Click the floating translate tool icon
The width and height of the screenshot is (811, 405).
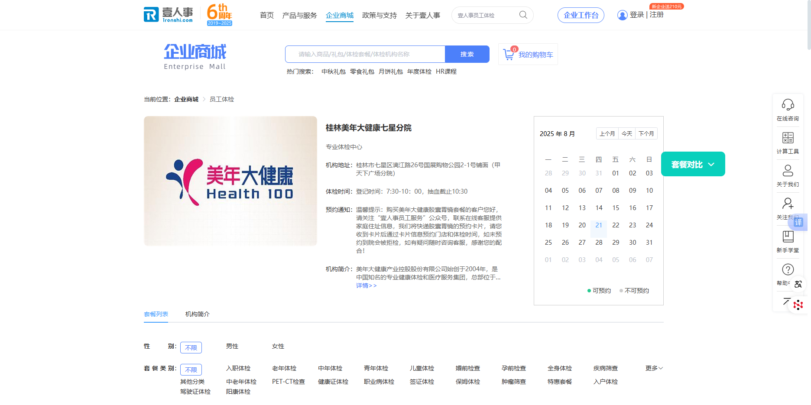pyautogui.click(x=798, y=284)
